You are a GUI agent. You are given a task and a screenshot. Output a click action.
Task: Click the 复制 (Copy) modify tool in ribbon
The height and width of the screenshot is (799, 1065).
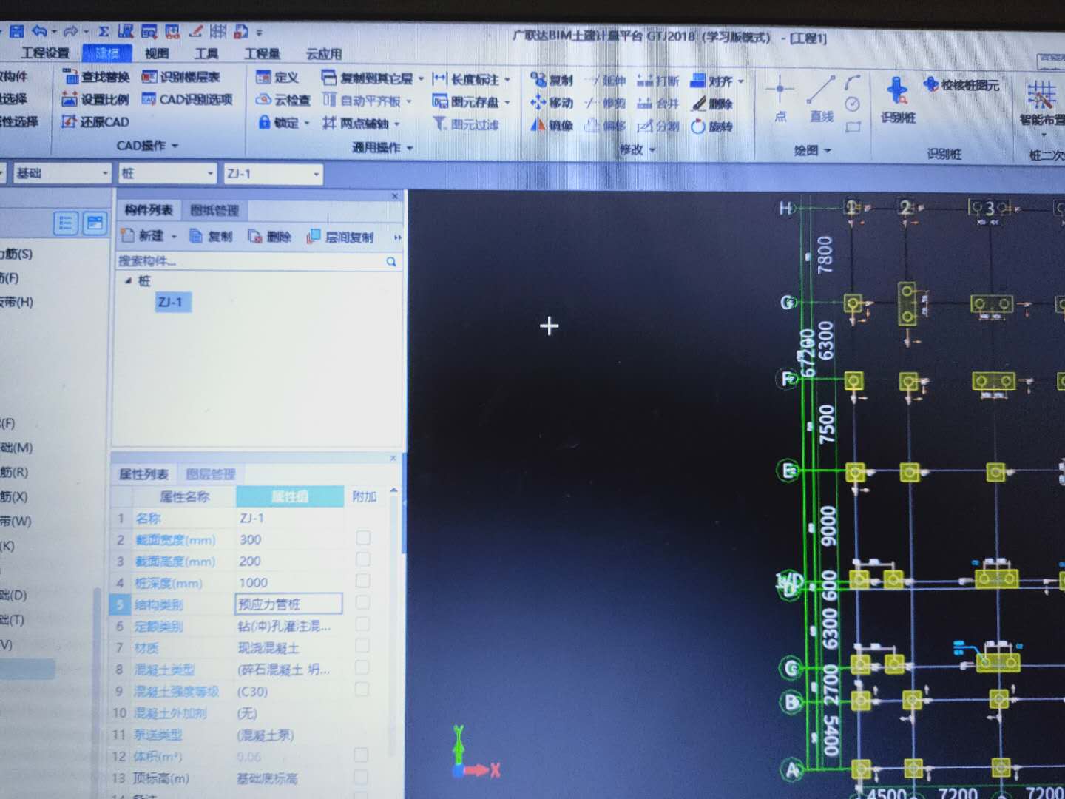coord(552,80)
